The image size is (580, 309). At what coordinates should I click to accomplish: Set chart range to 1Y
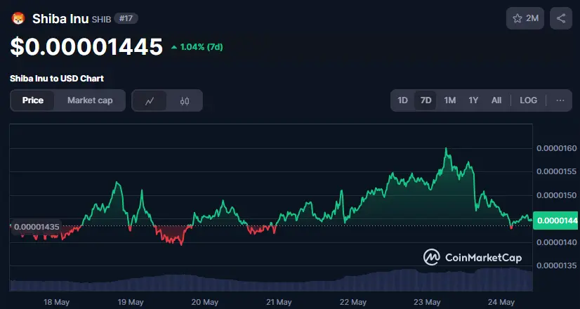point(473,100)
